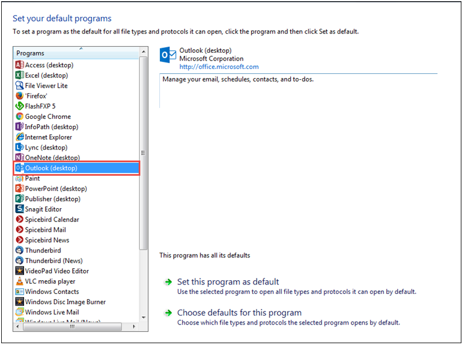462x354 pixels.
Task: Click the Spicebird News icon
Action: click(x=19, y=240)
